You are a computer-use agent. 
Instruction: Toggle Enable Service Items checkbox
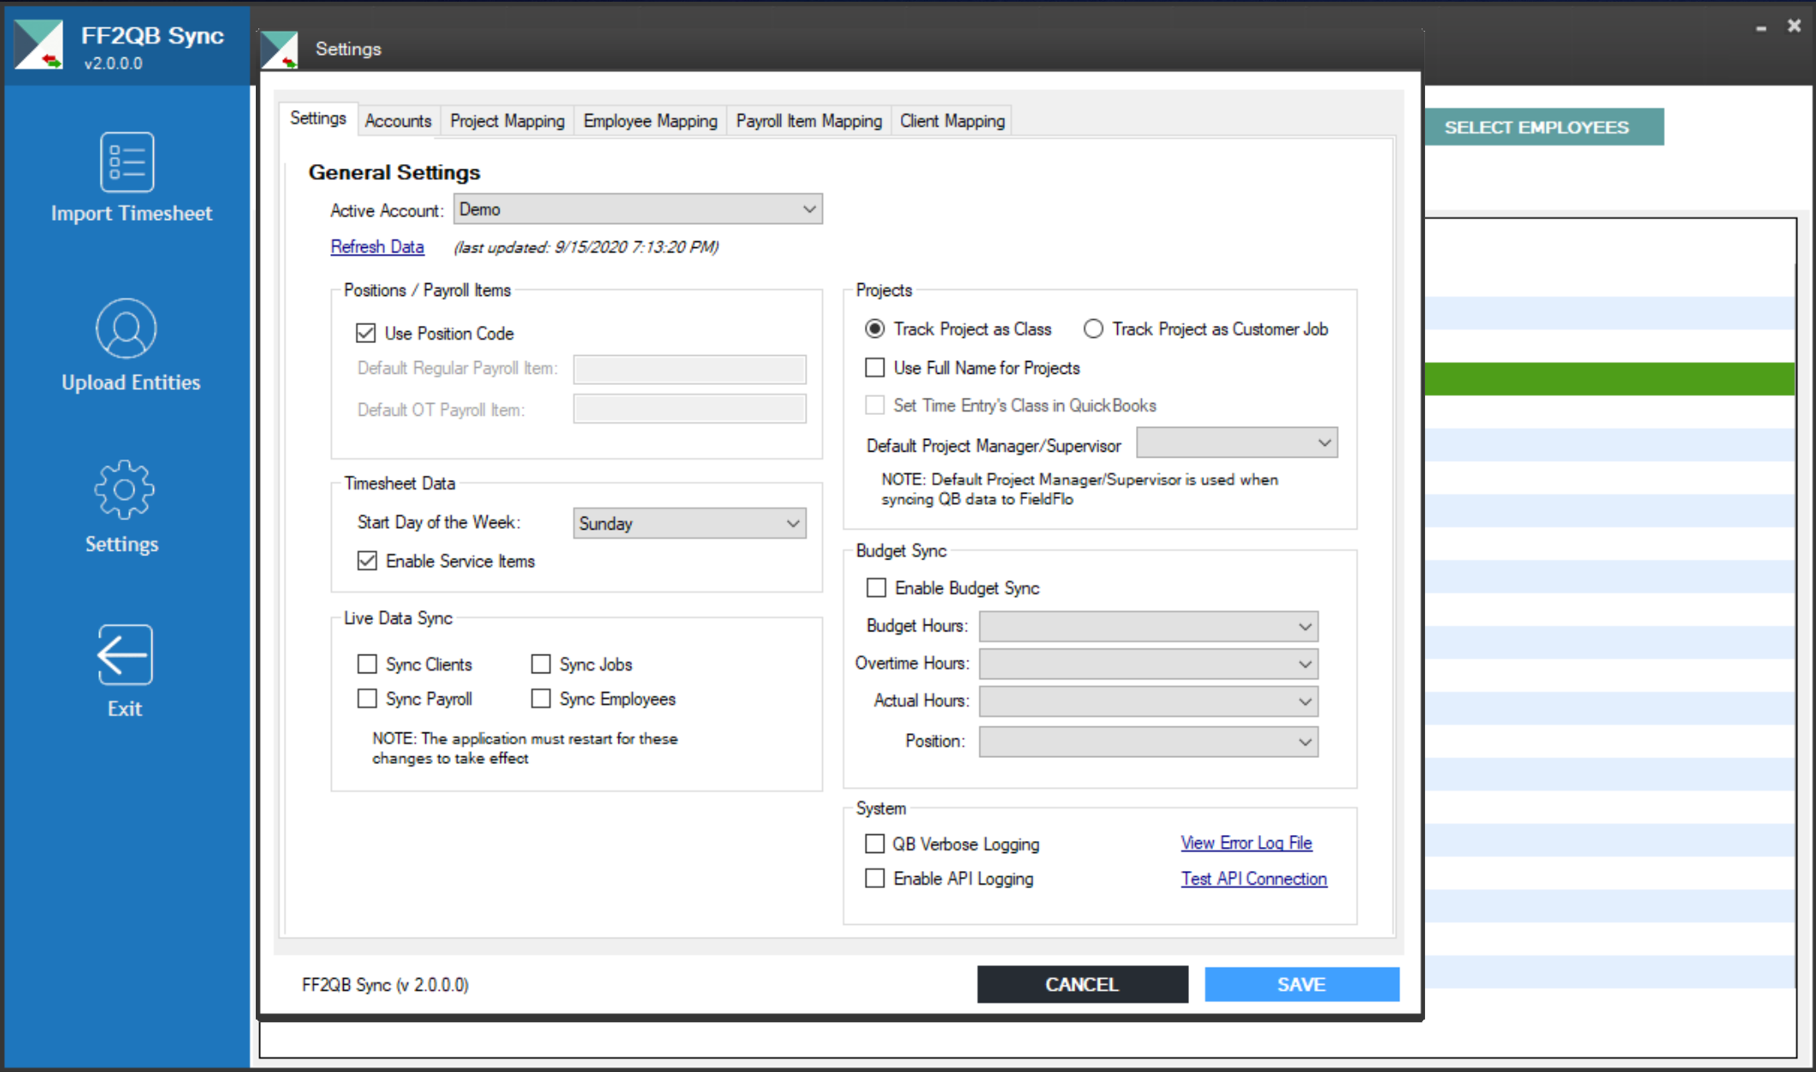[367, 560]
